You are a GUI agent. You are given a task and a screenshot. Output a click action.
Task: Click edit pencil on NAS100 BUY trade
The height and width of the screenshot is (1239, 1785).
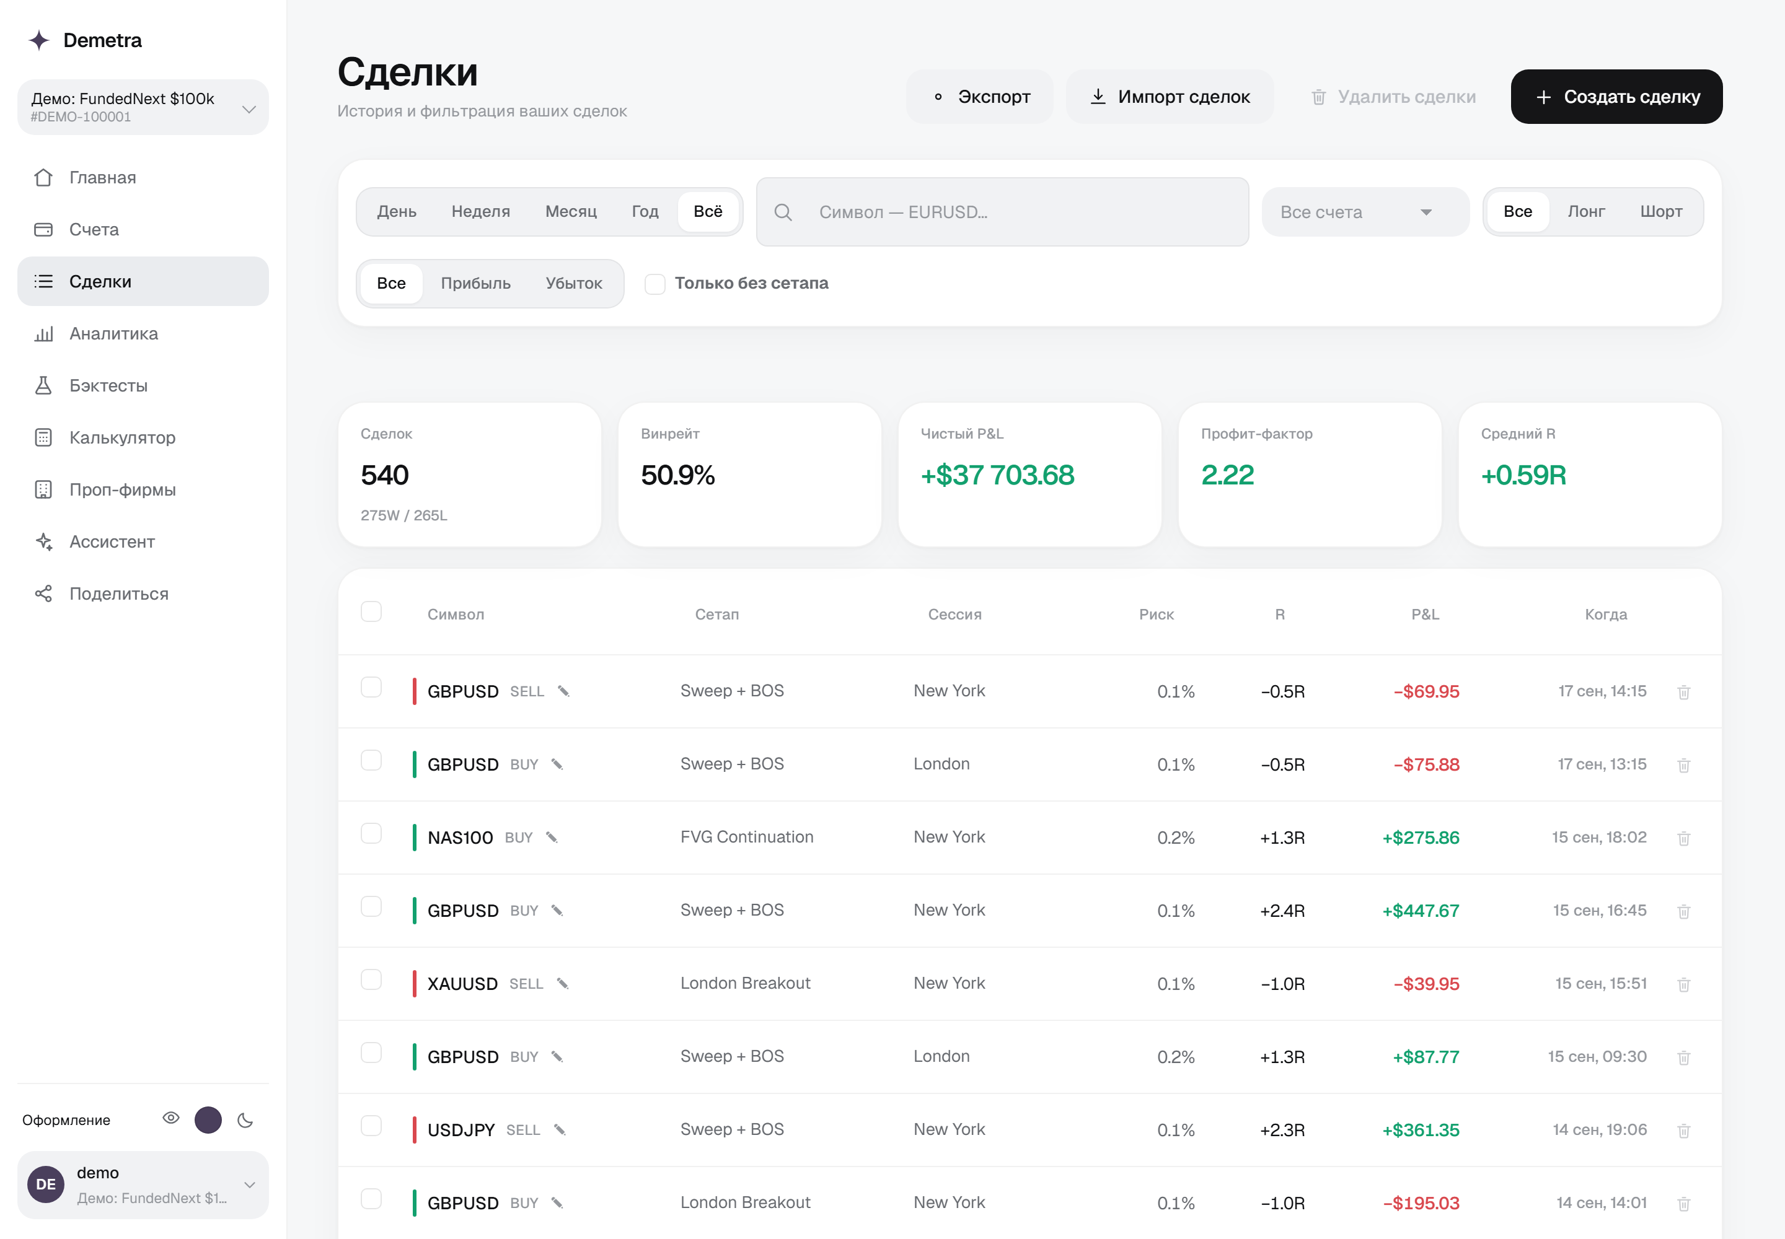pyautogui.click(x=552, y=837)
